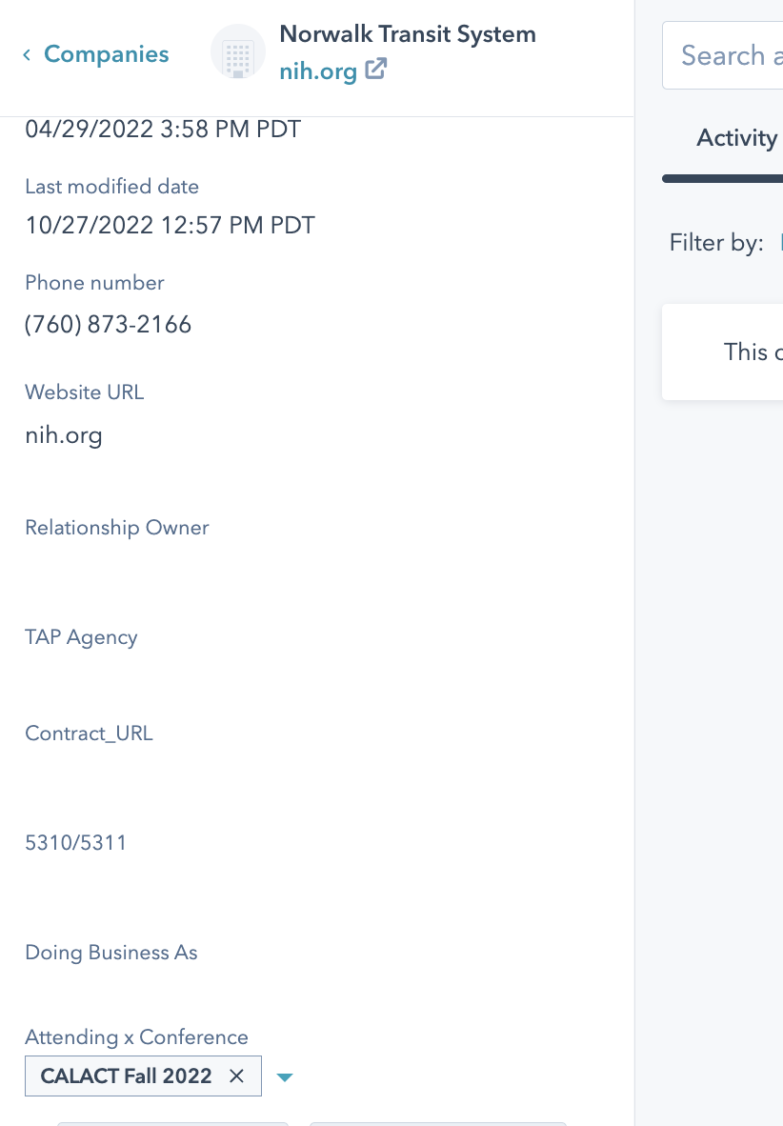Click the company building avatar icon
This screenshot has height=1126, width=783.
(x=237, y=52)
